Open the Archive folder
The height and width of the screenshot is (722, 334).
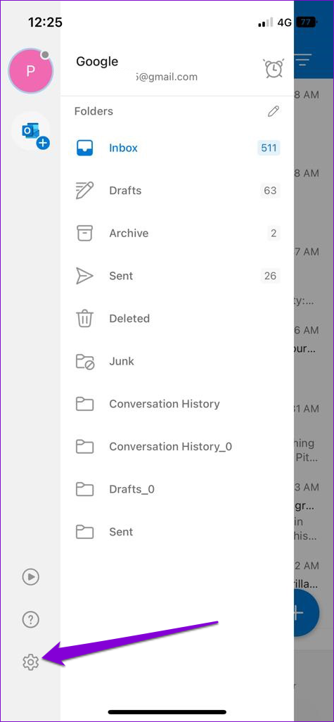pos(177,234)
